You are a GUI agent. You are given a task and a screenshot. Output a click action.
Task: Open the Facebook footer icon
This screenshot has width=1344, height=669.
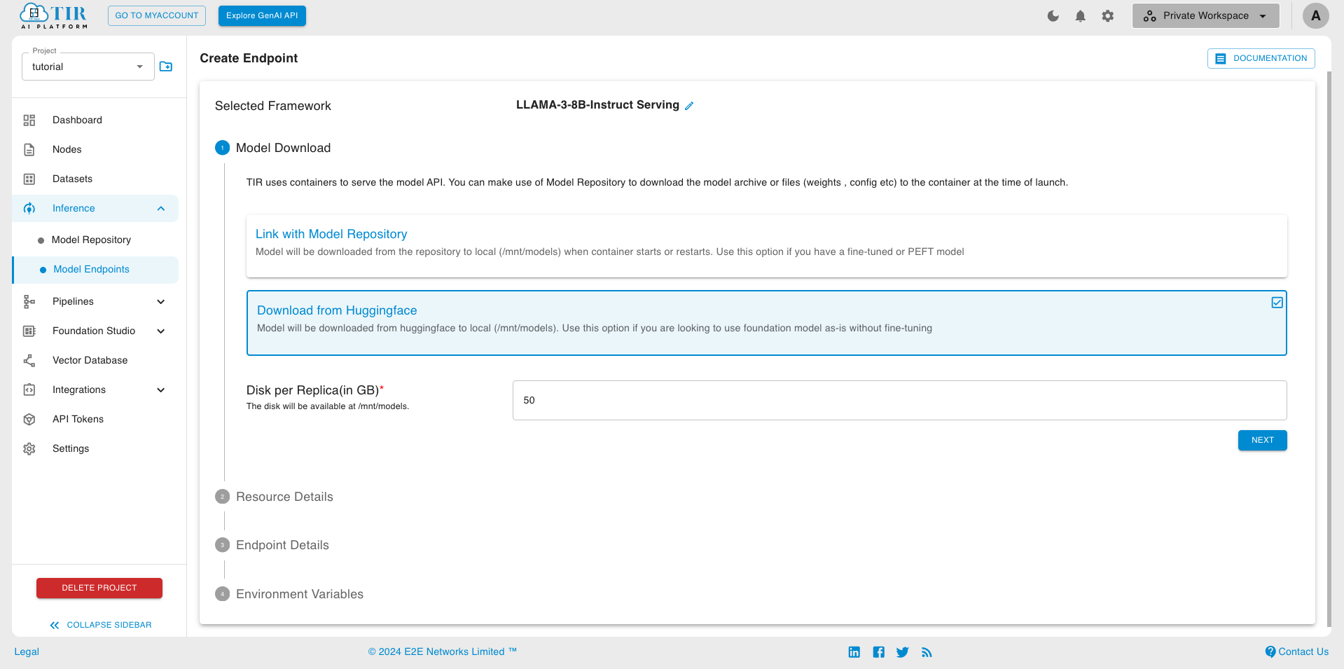(x=879, y=652)
